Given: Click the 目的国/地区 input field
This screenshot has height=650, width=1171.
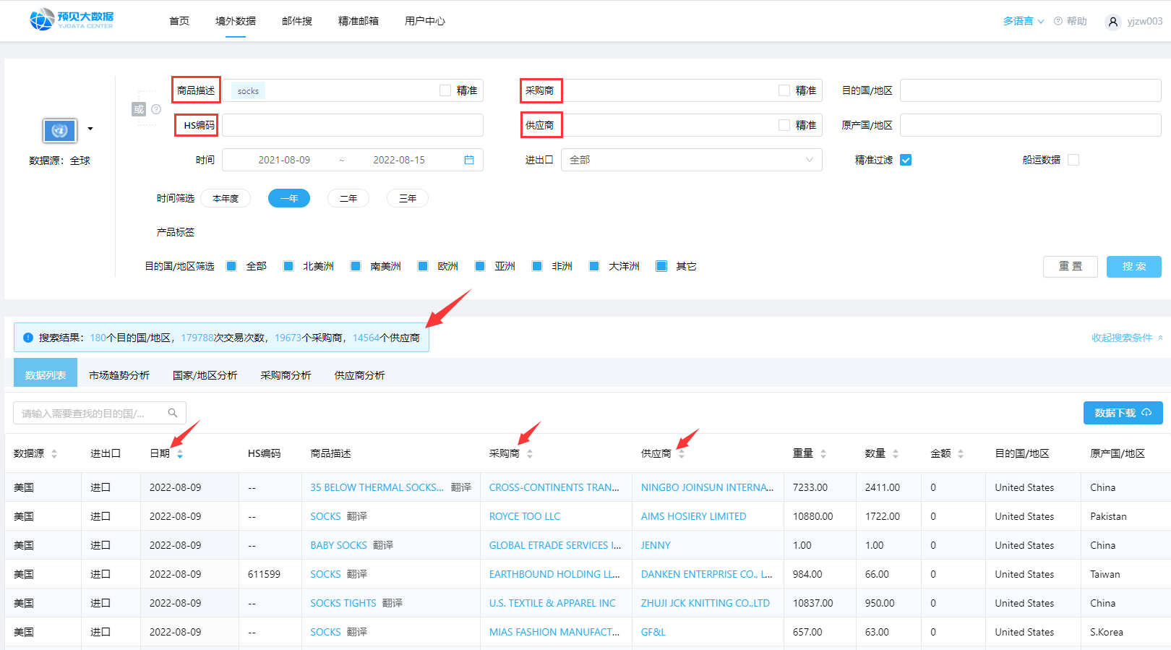Looking at the screenshot, I should pos(1031,90).
